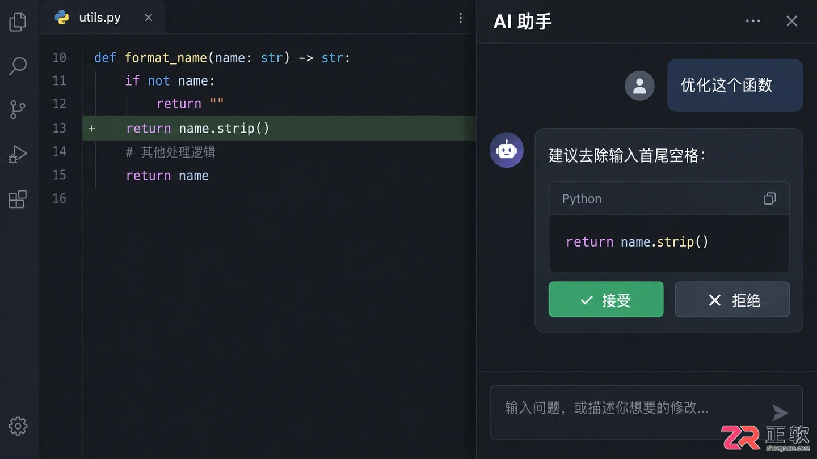Screen dimensions: 817x459
Task: Click the plus marker on line 13
Action: 91,129
